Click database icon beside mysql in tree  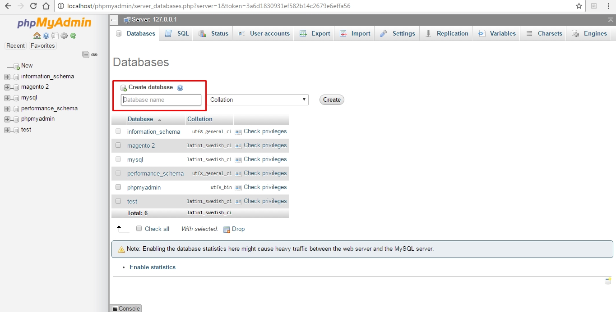coord(16,98)
